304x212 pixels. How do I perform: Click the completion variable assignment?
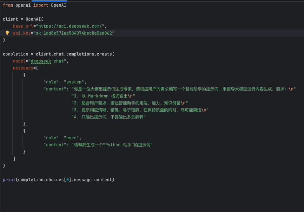click(16, 54)
